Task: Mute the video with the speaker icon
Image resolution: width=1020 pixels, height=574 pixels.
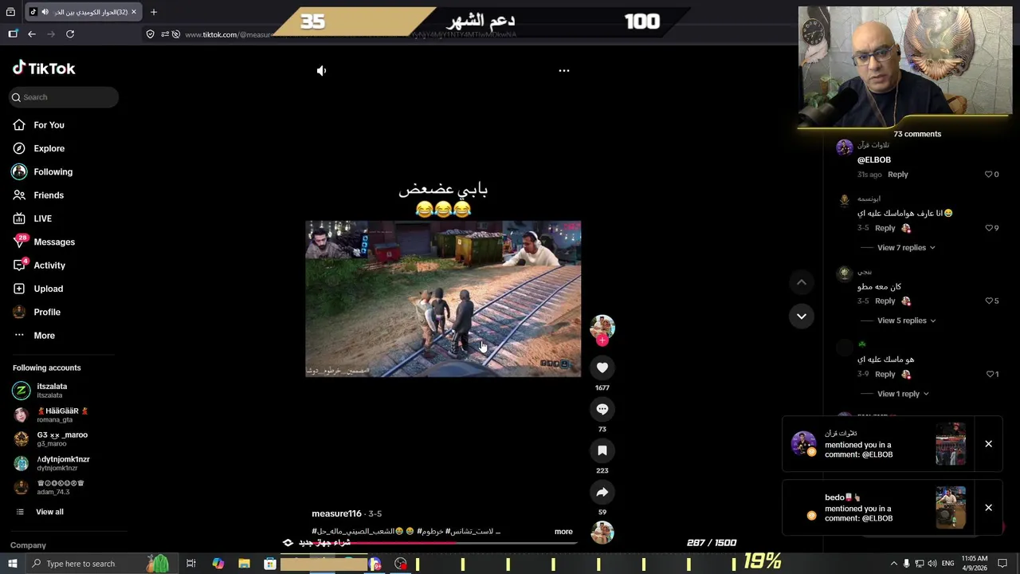Action: (x=321, y=71)
